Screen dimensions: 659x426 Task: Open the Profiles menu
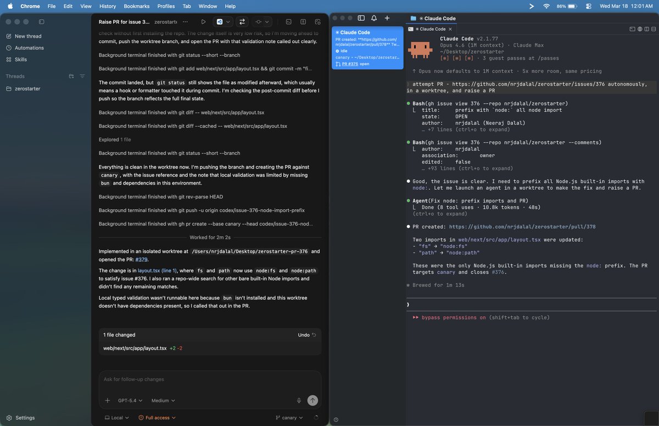[x=166, y=6]
